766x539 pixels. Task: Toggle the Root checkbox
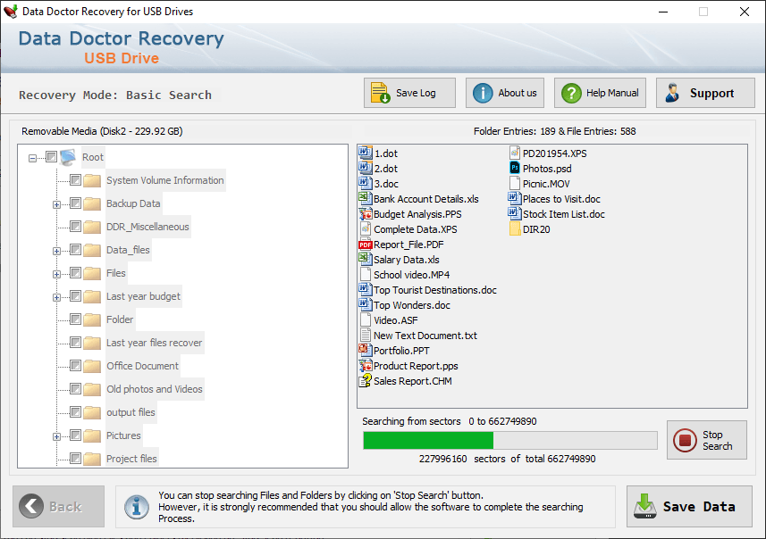(51, 156)
